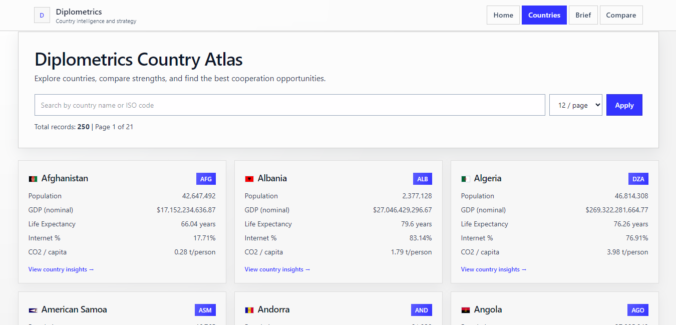Click the American Samoa flag icon
The height and width of the screenshot is (325, 676).
pos(33,310)
